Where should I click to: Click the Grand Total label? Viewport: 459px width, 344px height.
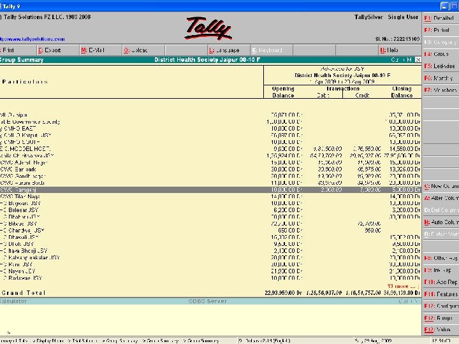pyautogui.click(x=24, y=293)
